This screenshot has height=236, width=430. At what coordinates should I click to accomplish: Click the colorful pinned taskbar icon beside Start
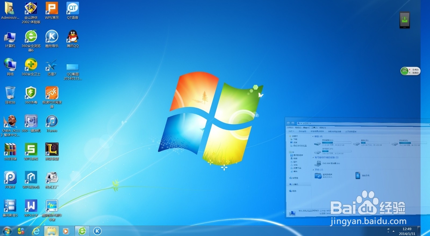click(x=21, y=231)
